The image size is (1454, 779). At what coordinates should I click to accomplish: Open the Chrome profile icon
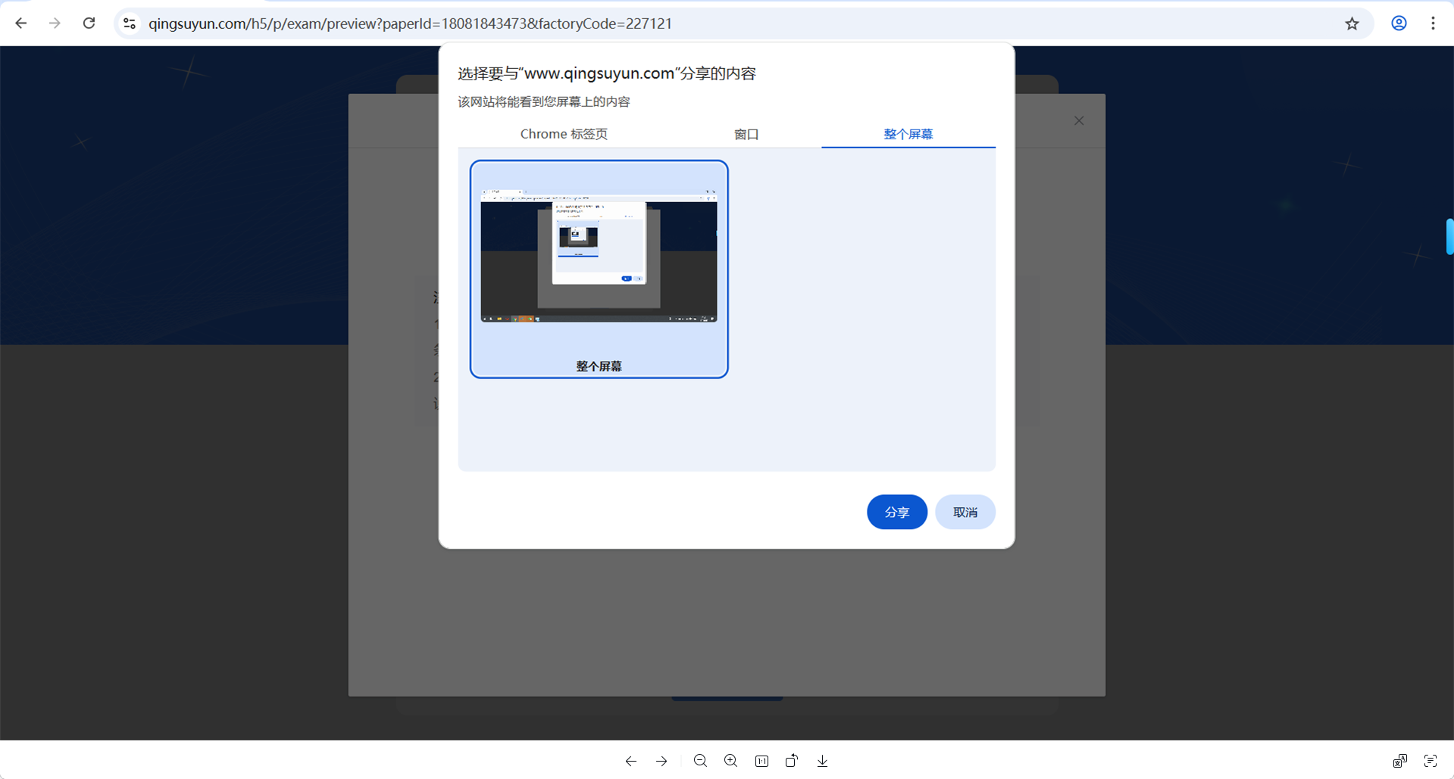[x=1399, y=23]
